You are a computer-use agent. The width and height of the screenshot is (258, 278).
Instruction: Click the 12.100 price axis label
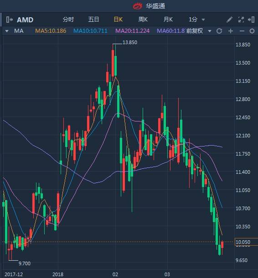pyautogui.click(x=243, y=136)
